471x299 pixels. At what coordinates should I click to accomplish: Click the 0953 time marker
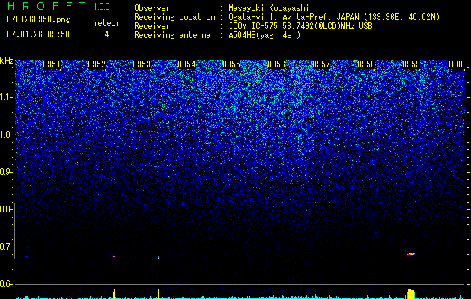(x=142, y=64)
